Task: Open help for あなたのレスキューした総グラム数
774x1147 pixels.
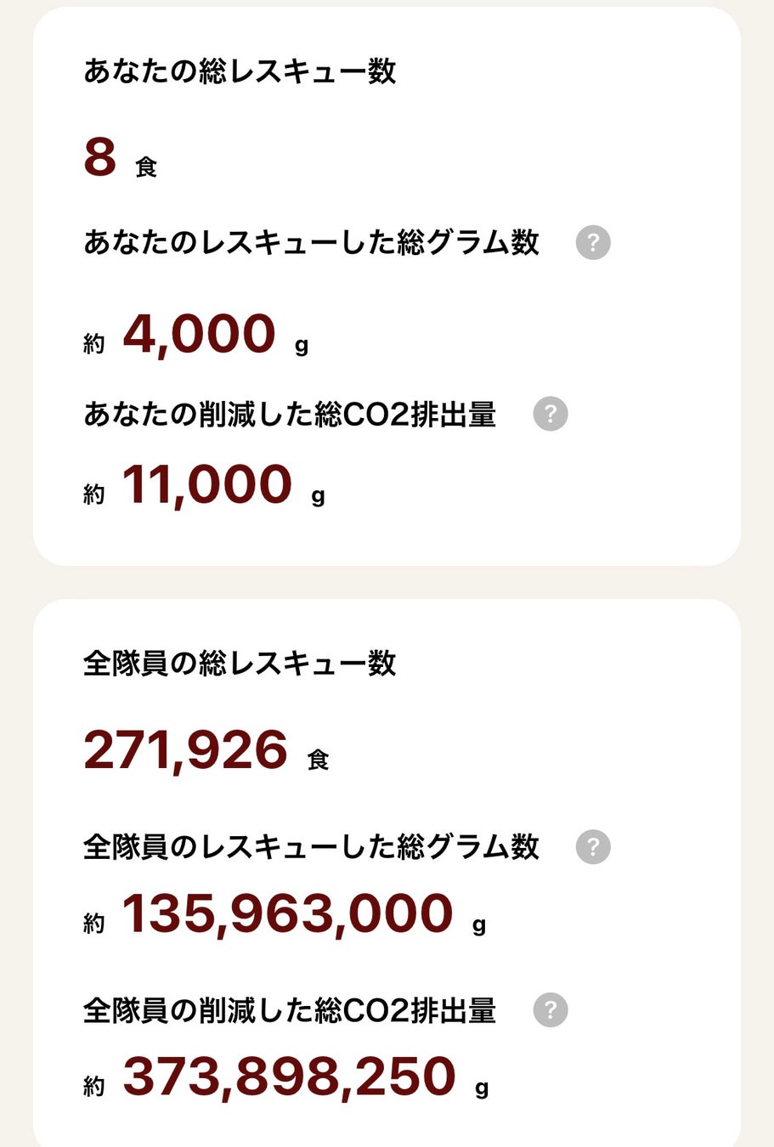Action: pyautogui.click(x=593, y=243)
